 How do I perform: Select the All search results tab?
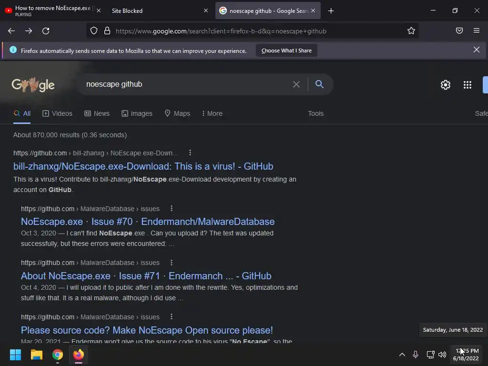(x=22, y=113)
